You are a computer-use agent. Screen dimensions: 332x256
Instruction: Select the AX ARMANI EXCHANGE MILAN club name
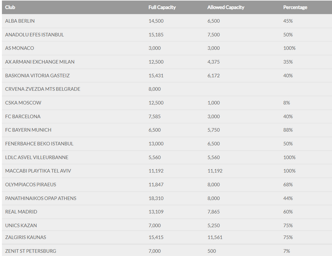pos(40,62)
